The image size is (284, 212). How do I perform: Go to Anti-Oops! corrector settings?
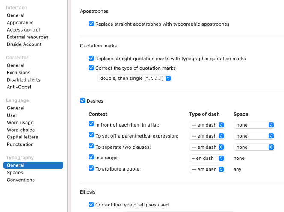tap(19, 87)
